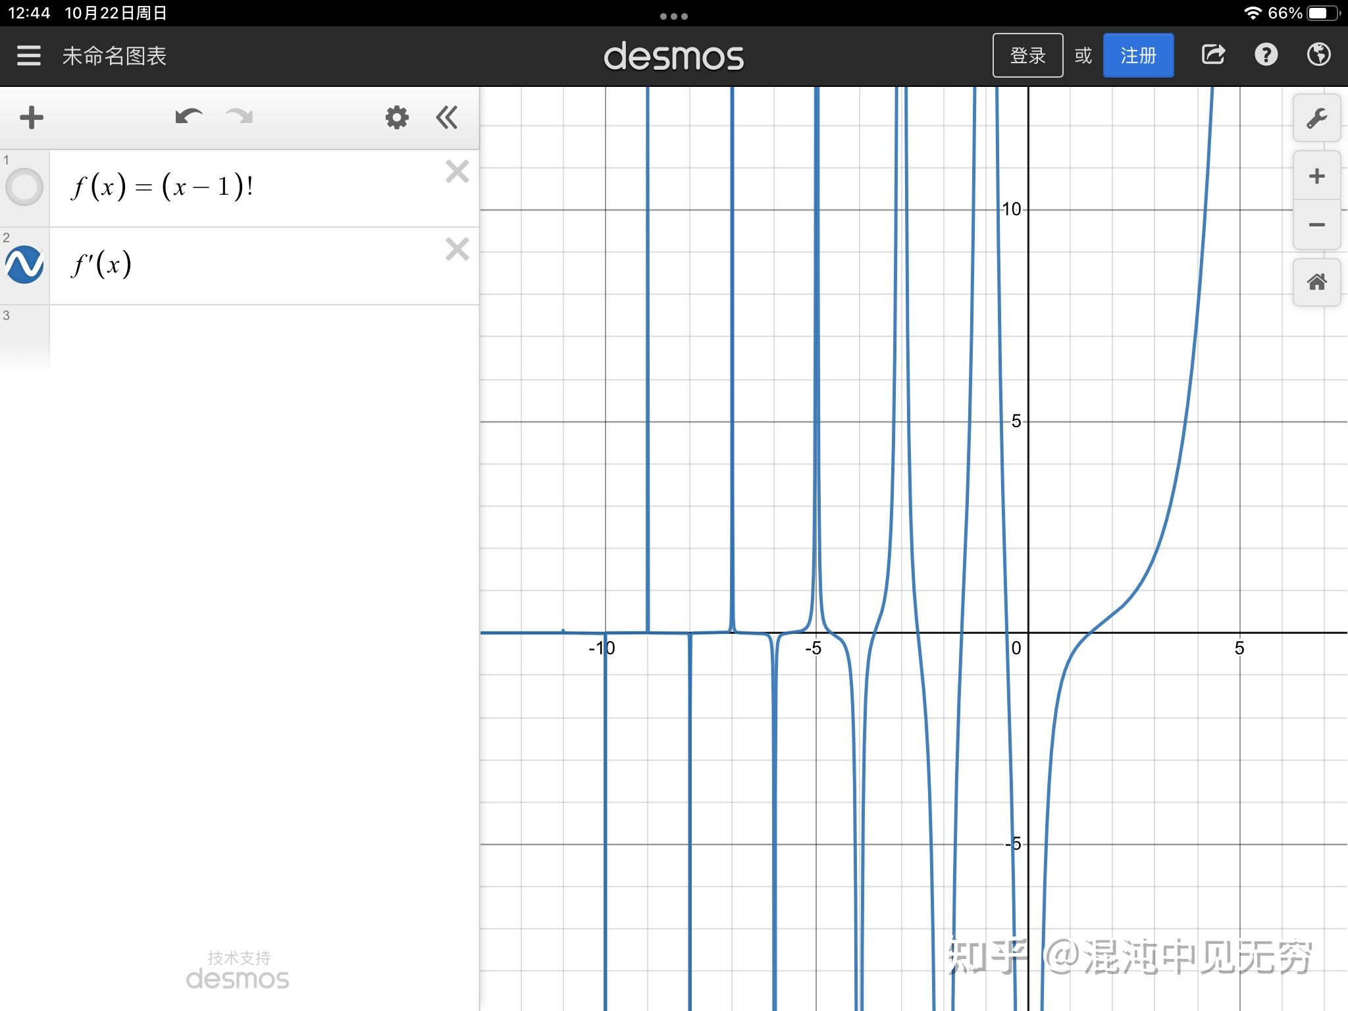
Task: Open the hamburger main menu
Action: tap(29, 56)
